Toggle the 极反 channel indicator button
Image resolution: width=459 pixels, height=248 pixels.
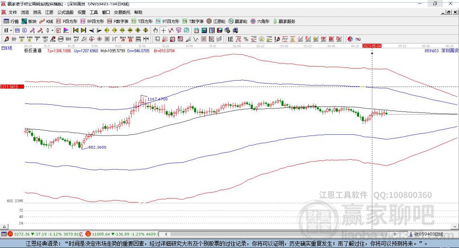click(59, 30)
